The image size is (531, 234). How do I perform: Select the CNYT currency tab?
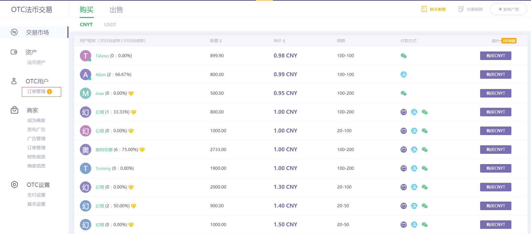pos(86,24)
